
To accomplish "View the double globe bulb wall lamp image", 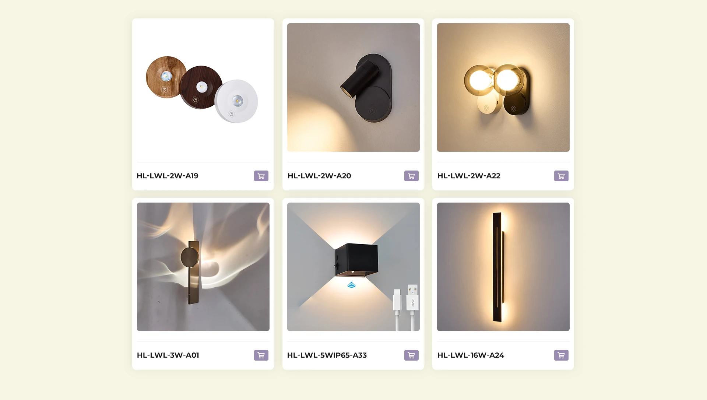I will (x=503, y=88).
